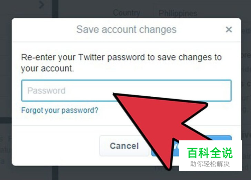251x180 pixels.
Task: Click the green 百科全说 watermark logo
Action: tap(210, 153)
